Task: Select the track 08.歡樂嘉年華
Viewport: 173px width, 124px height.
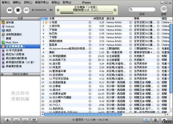Action: click(57, 71)
